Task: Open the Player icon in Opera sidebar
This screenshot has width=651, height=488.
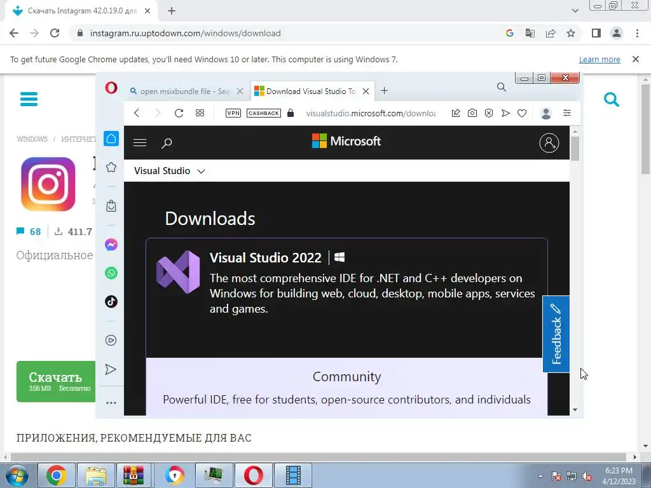Action: (111, 341)
